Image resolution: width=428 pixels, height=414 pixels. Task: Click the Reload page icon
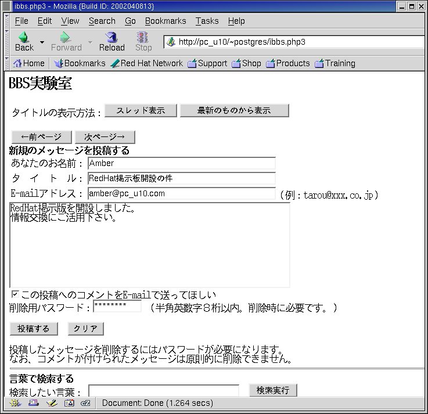pos(112,37)
